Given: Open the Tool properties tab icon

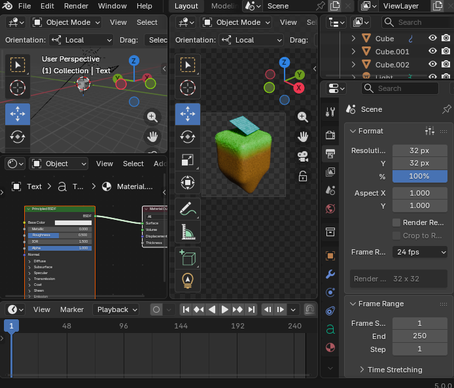Looking at the screenshot, I should [331, 112].
